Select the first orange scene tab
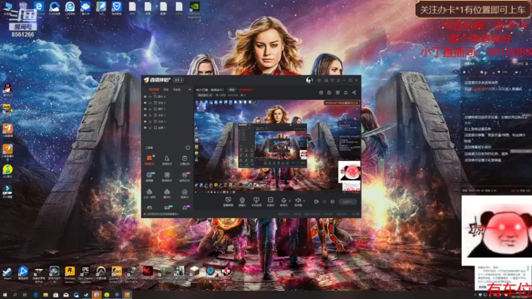 point(154,90)
